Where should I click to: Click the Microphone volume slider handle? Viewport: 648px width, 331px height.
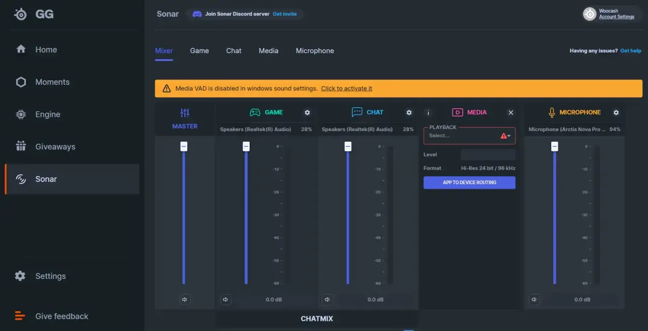[x=555, y=146]
